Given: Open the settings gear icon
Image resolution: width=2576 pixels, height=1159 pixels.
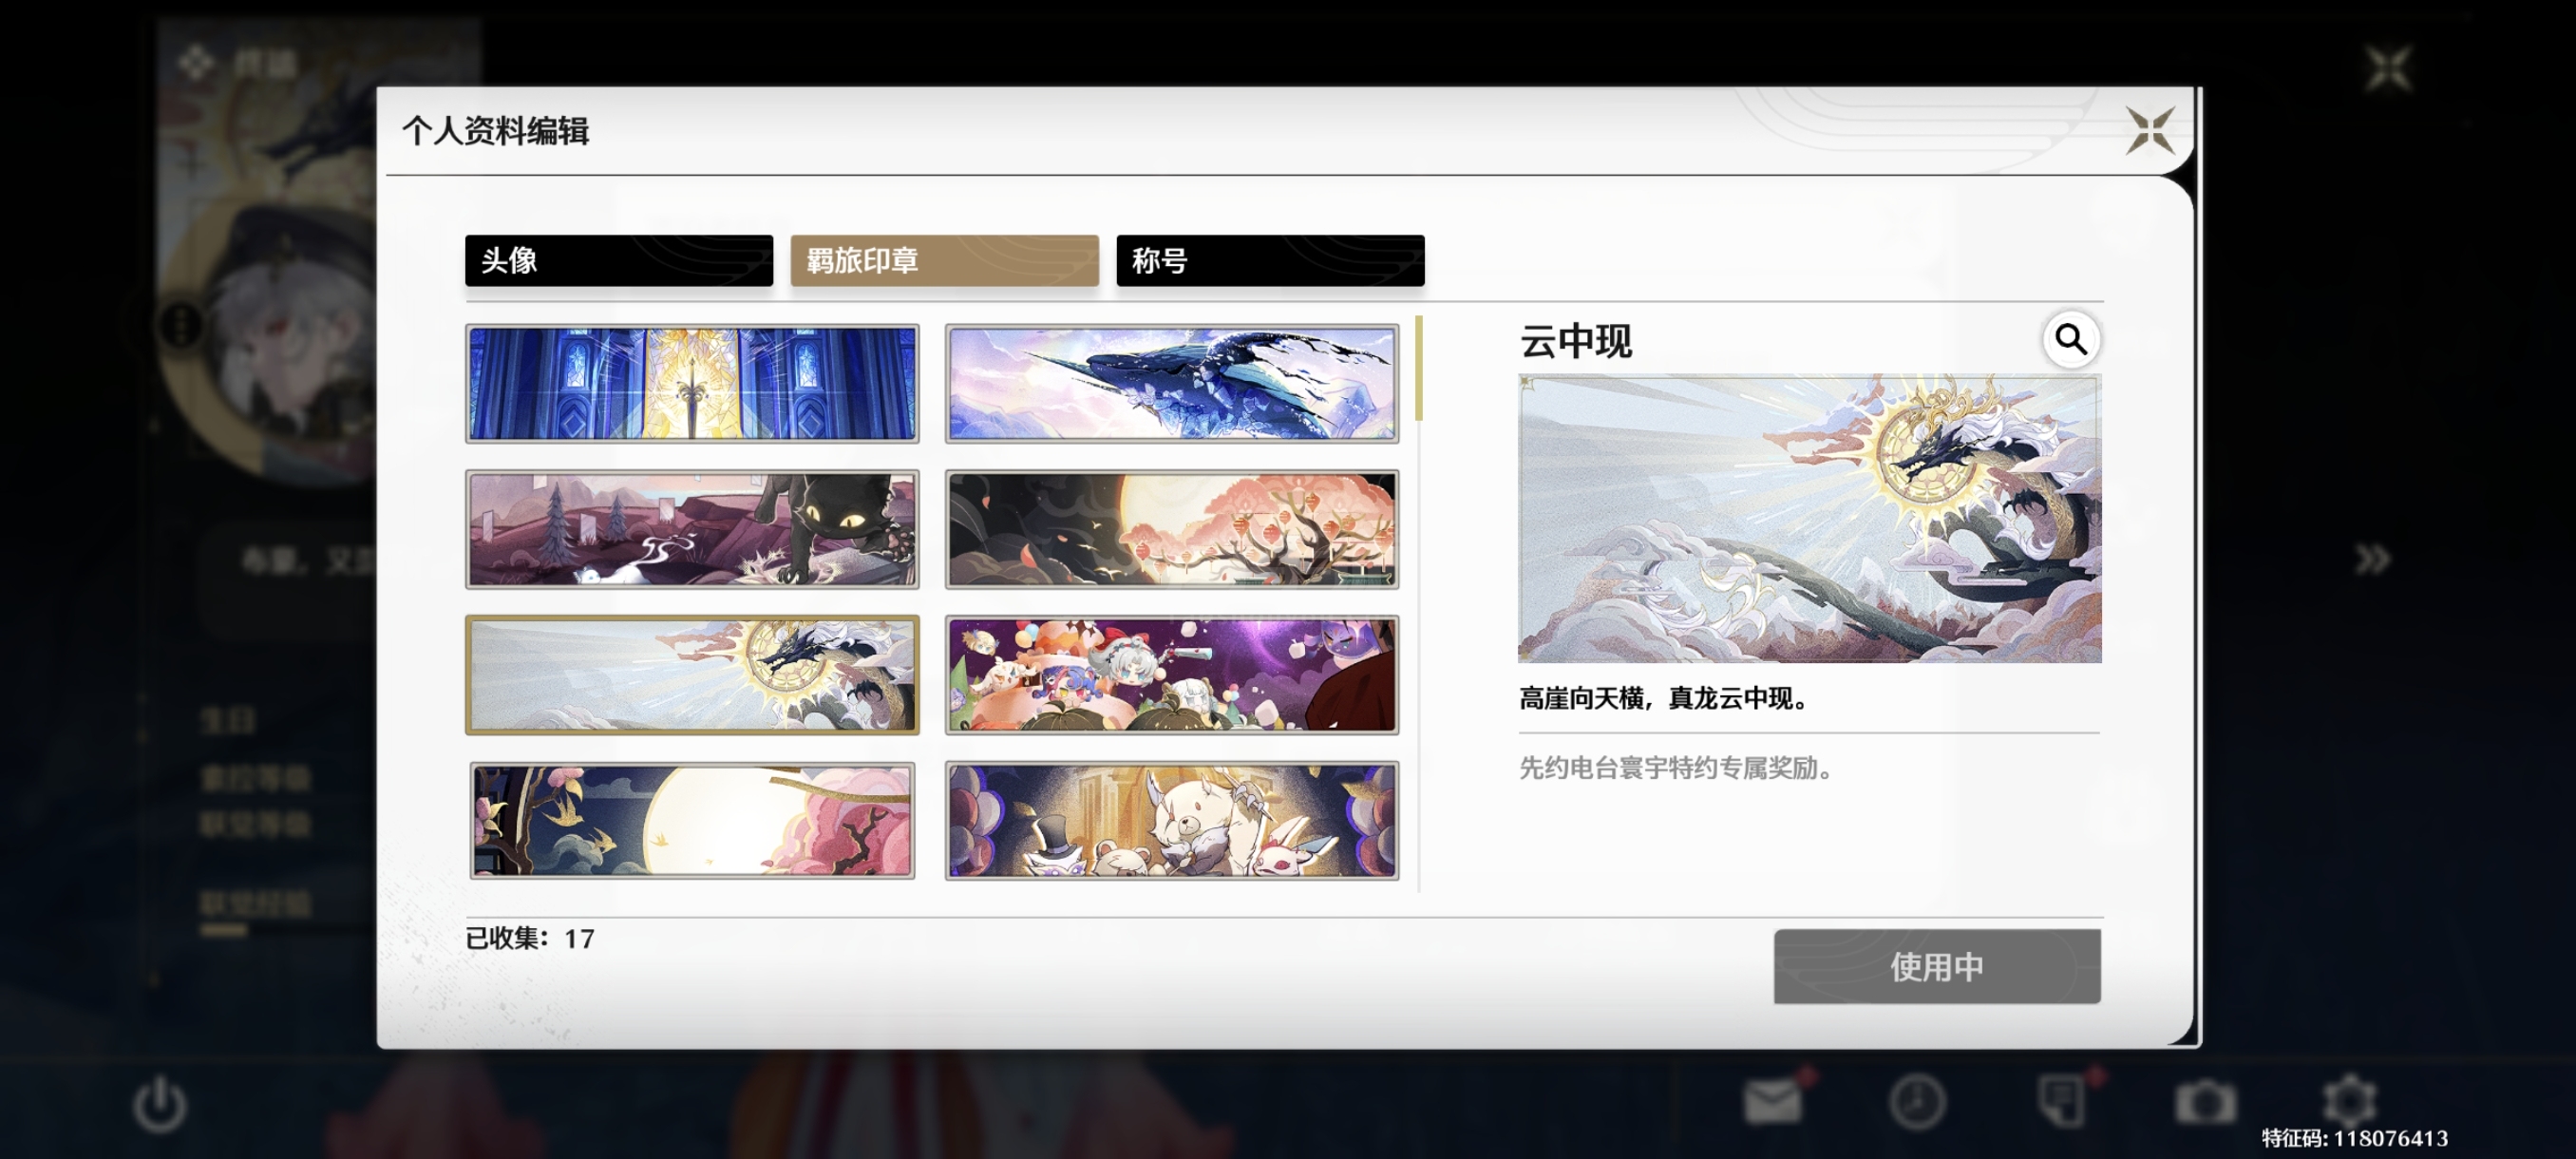Looking at the screenshot, I should (x=2349, y=1102).
